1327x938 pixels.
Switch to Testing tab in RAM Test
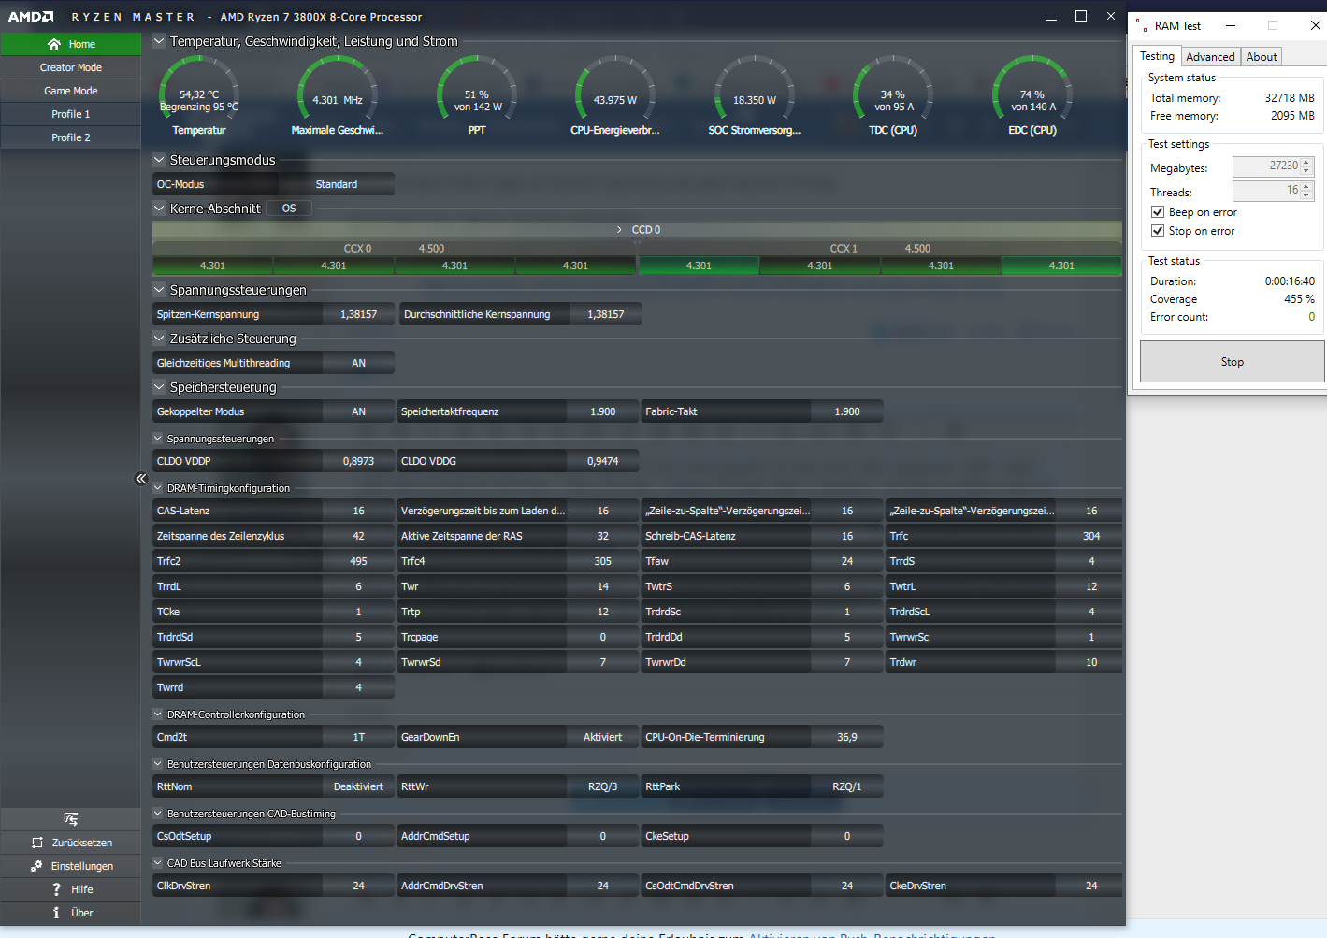click(x=1157, y=56)
